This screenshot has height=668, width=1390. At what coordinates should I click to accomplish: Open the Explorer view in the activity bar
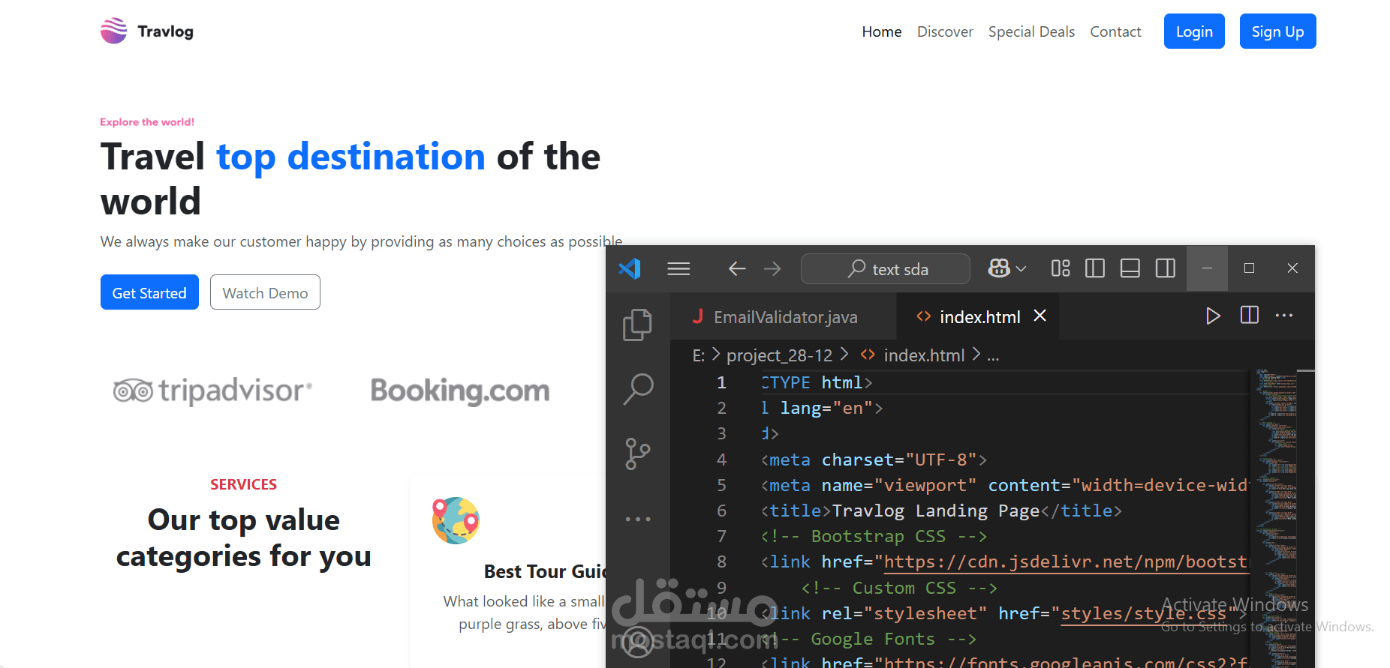click(638, 325)
